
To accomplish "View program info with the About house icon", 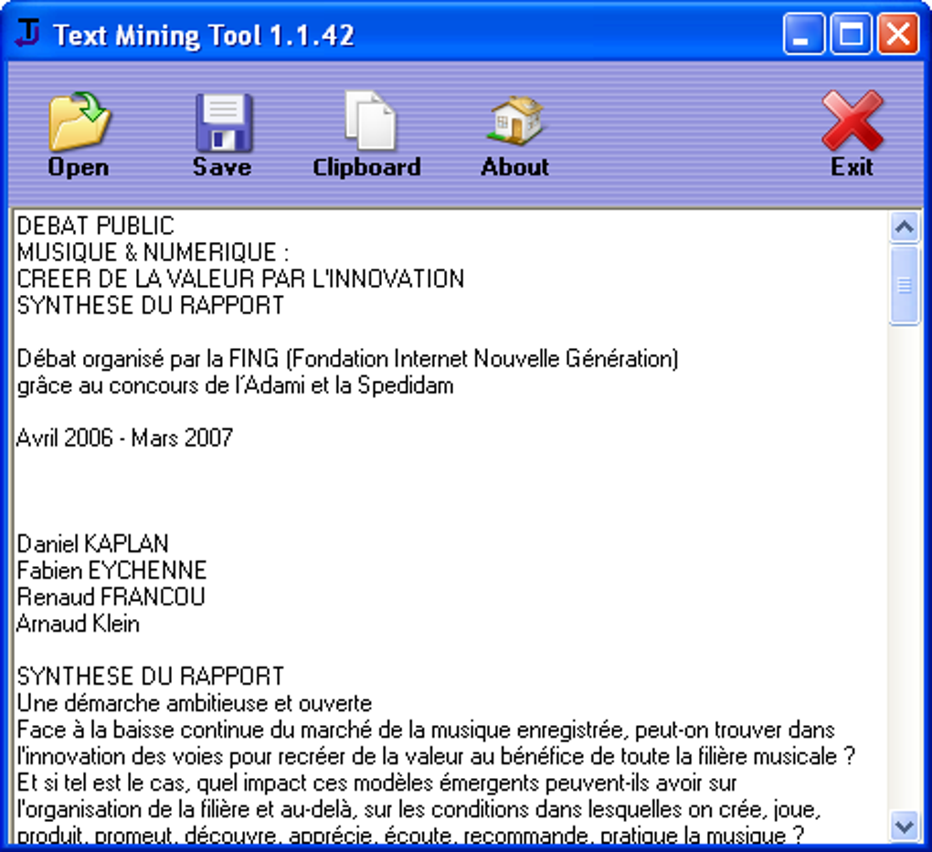I will pyautogui.click(x=514, y=122).
